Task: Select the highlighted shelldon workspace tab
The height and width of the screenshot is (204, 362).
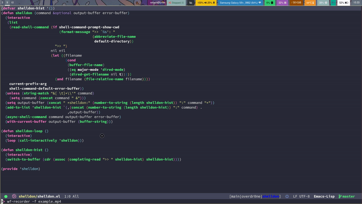Action: [x=270, y=196]
